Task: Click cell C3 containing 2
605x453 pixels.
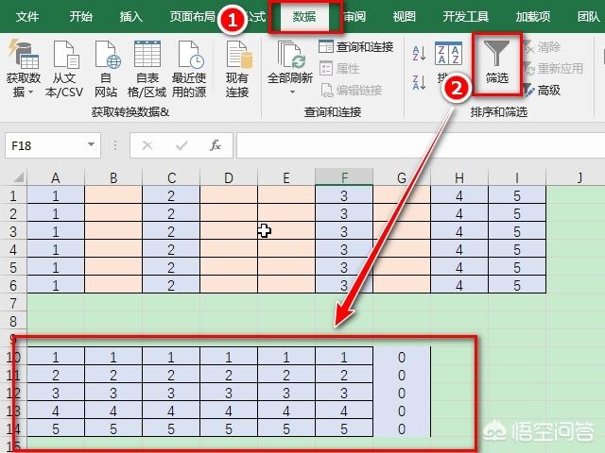Action: (171, 231)
